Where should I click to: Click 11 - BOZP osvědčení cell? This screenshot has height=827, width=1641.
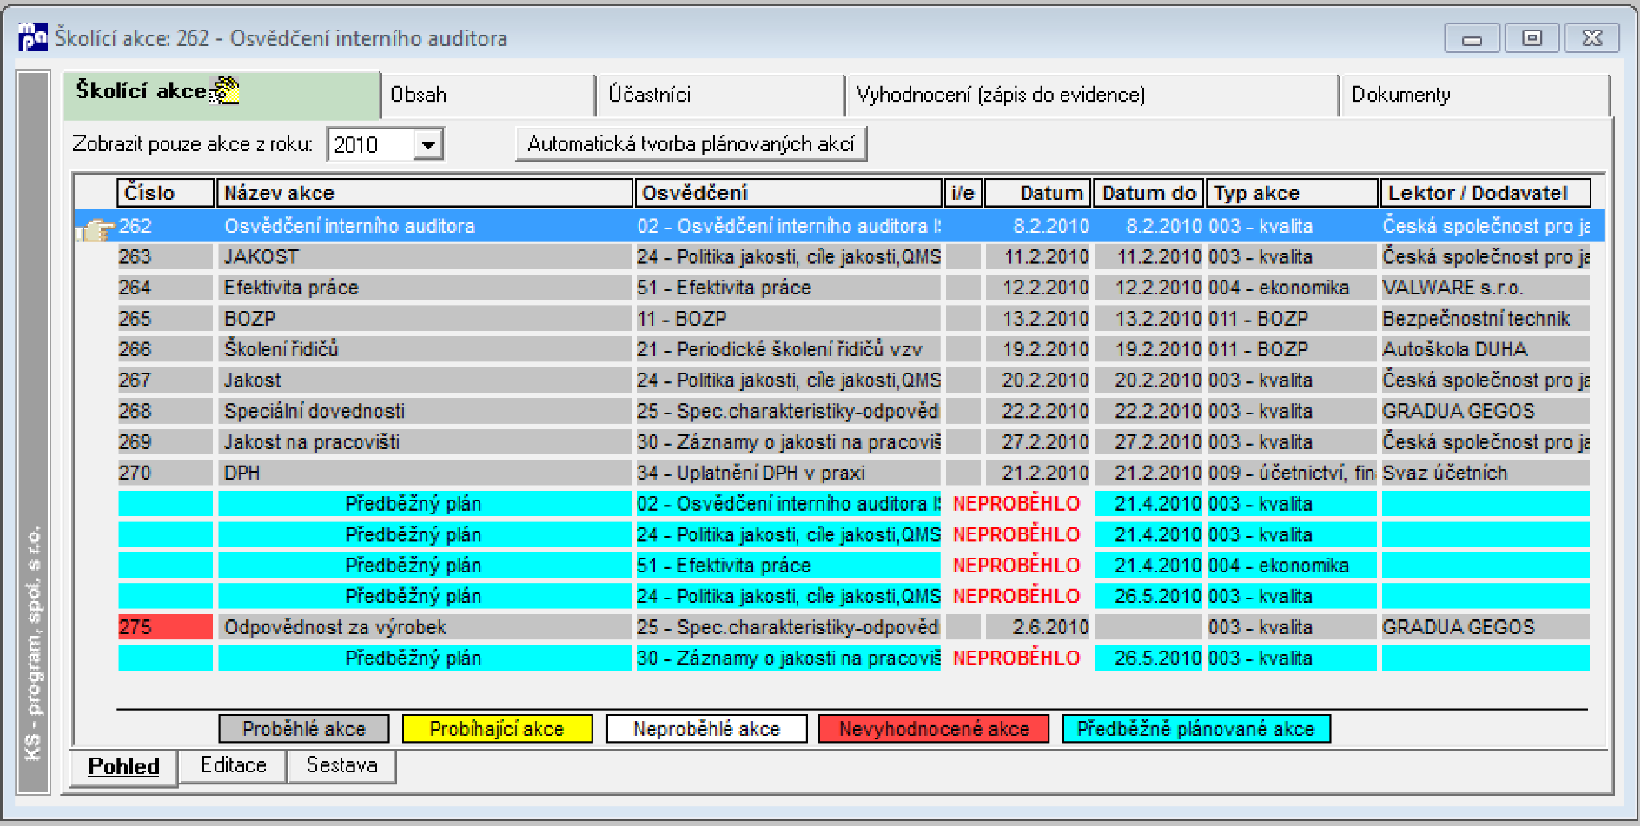point(789,319)
